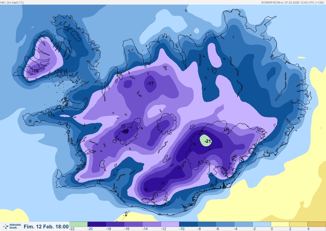
Task: Click the -22 legend value
Action: tap(72, 229)
